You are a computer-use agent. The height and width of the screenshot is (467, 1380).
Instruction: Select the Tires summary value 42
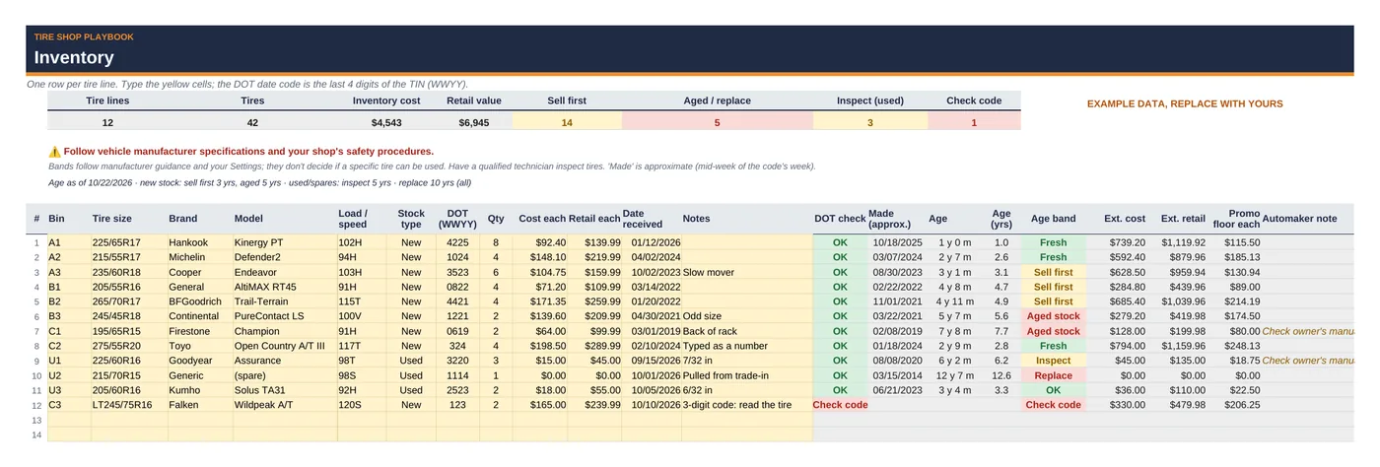(x=252, y=123)
